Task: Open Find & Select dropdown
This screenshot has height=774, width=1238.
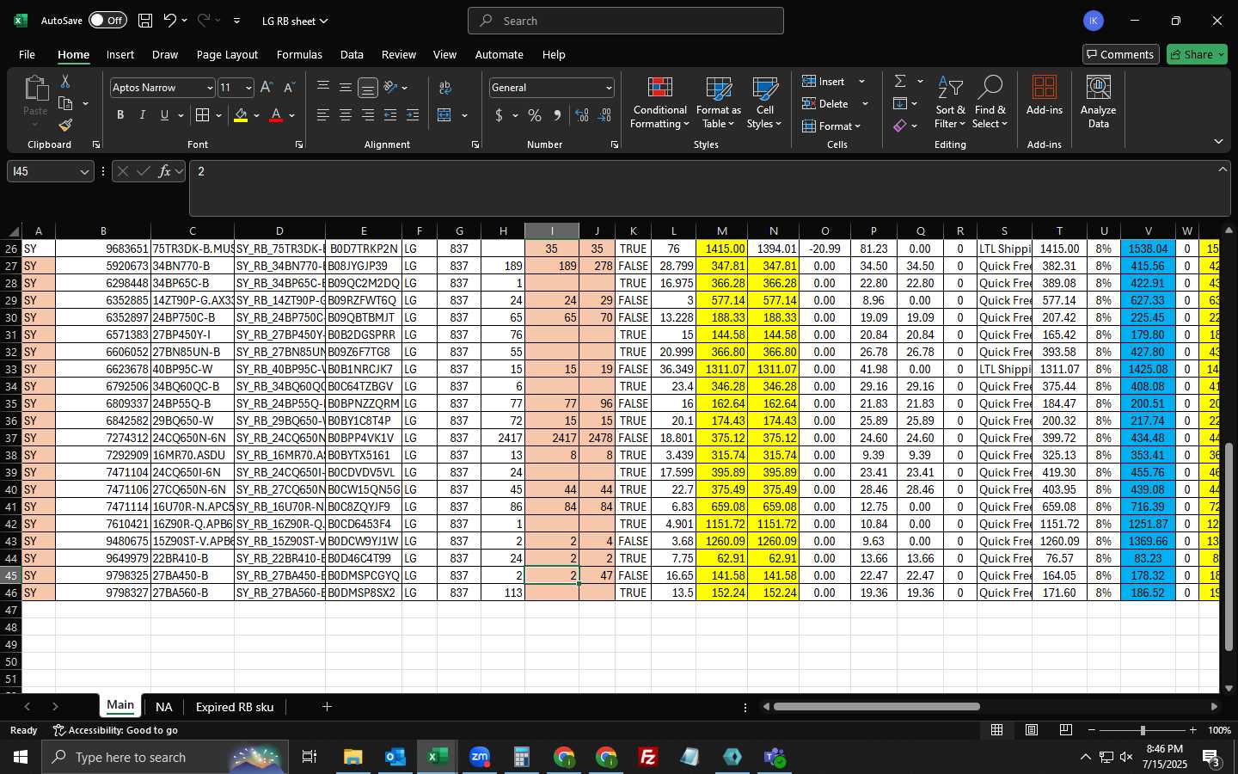Action: pos(990,103)
